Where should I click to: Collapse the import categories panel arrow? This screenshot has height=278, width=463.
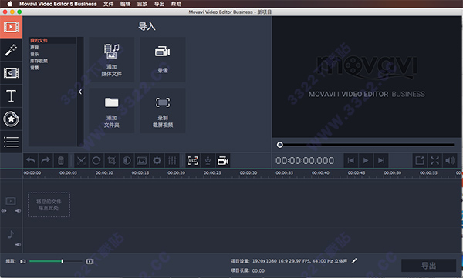(x=80, y=92)
